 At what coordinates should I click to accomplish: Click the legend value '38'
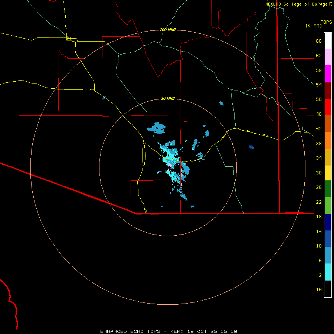coord(319,143)
